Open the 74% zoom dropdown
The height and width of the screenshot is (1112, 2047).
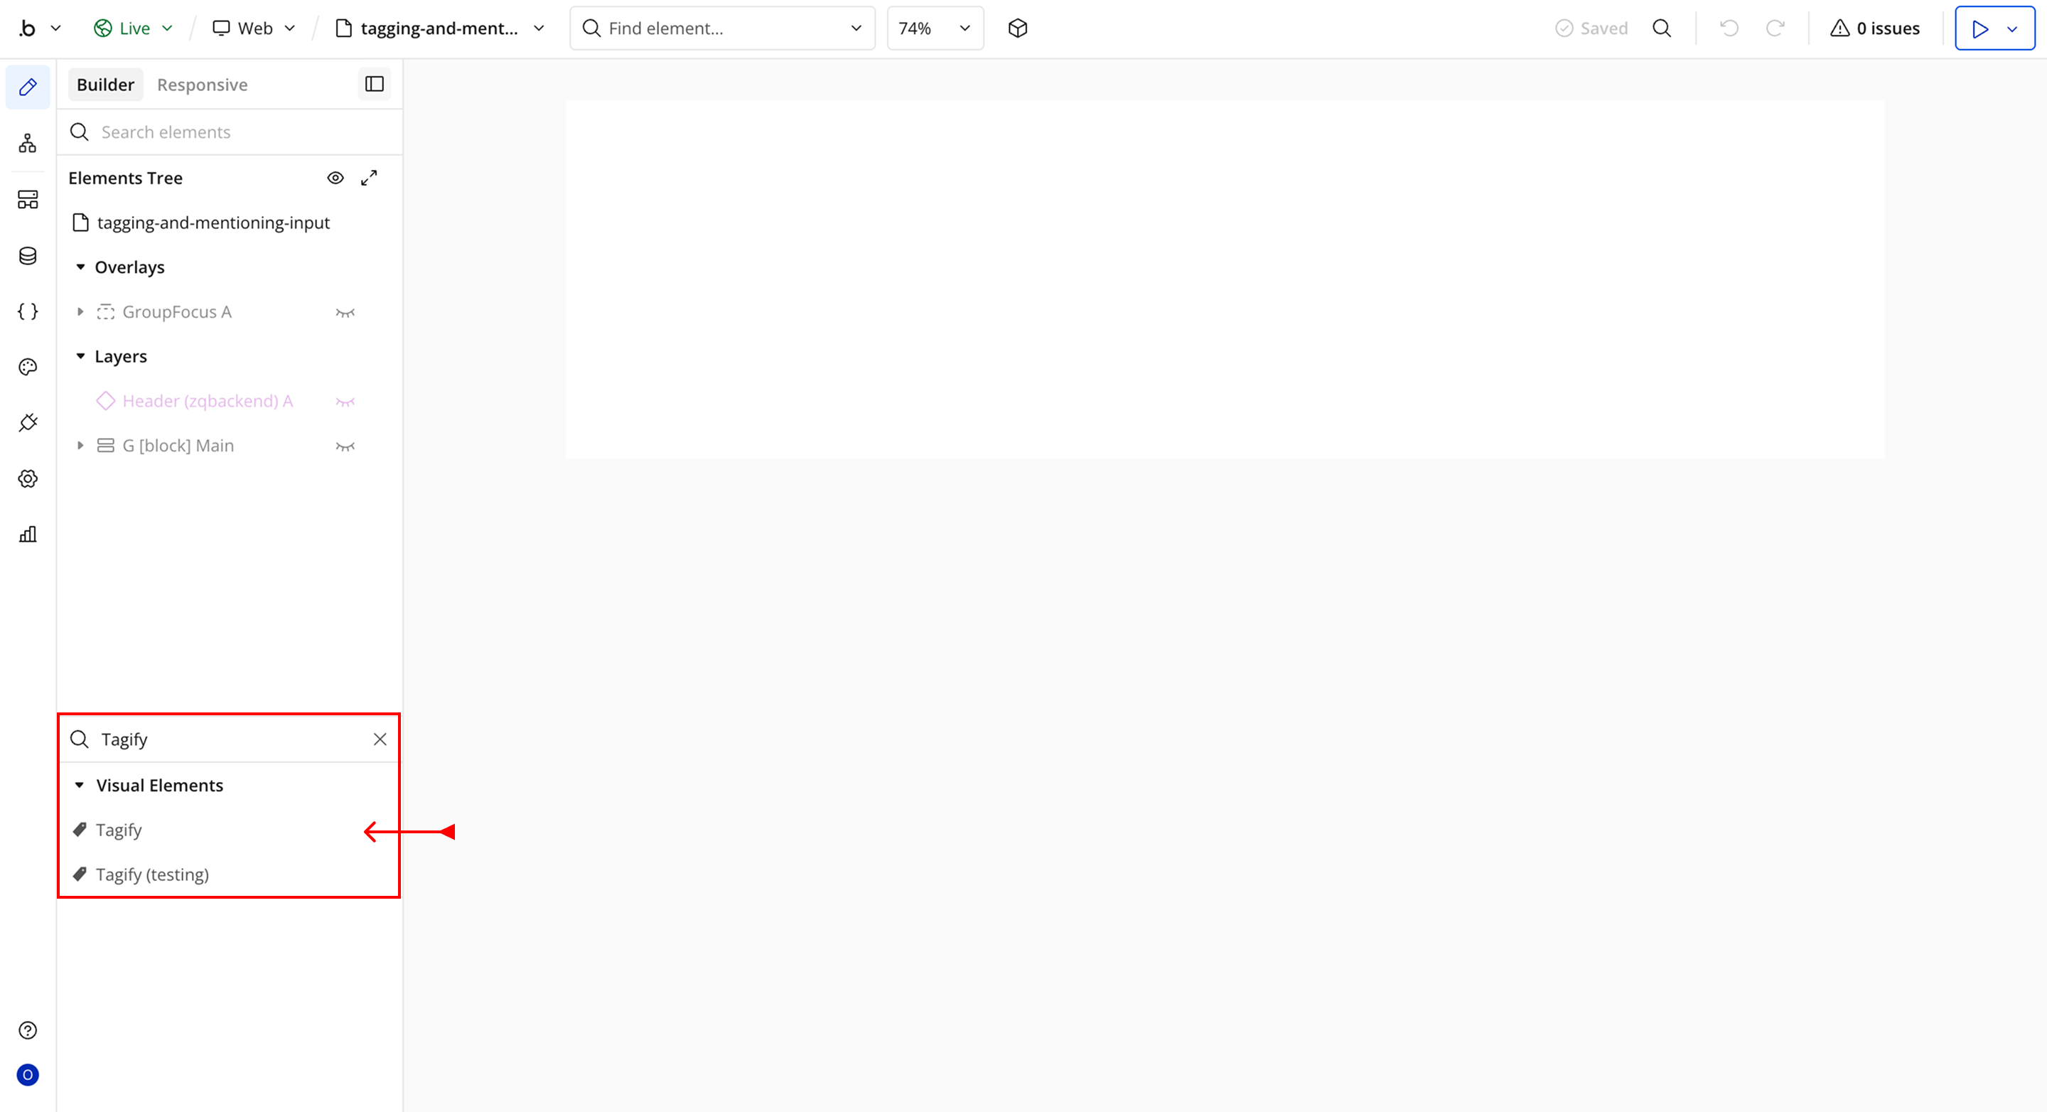click(935, 28)
